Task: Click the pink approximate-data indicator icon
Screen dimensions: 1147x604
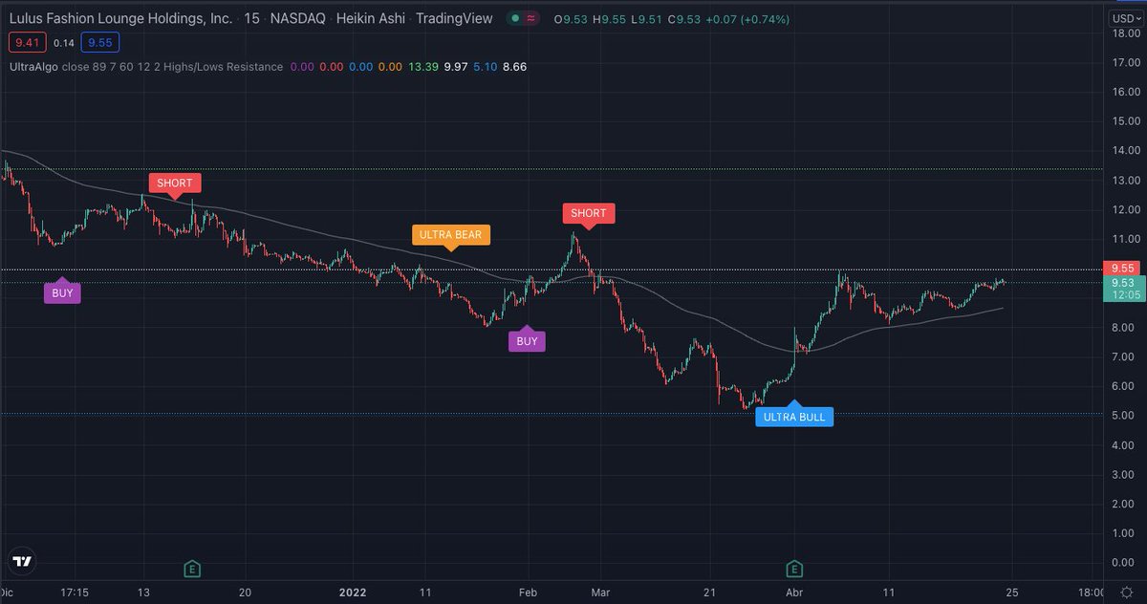Action: [530, 18]
